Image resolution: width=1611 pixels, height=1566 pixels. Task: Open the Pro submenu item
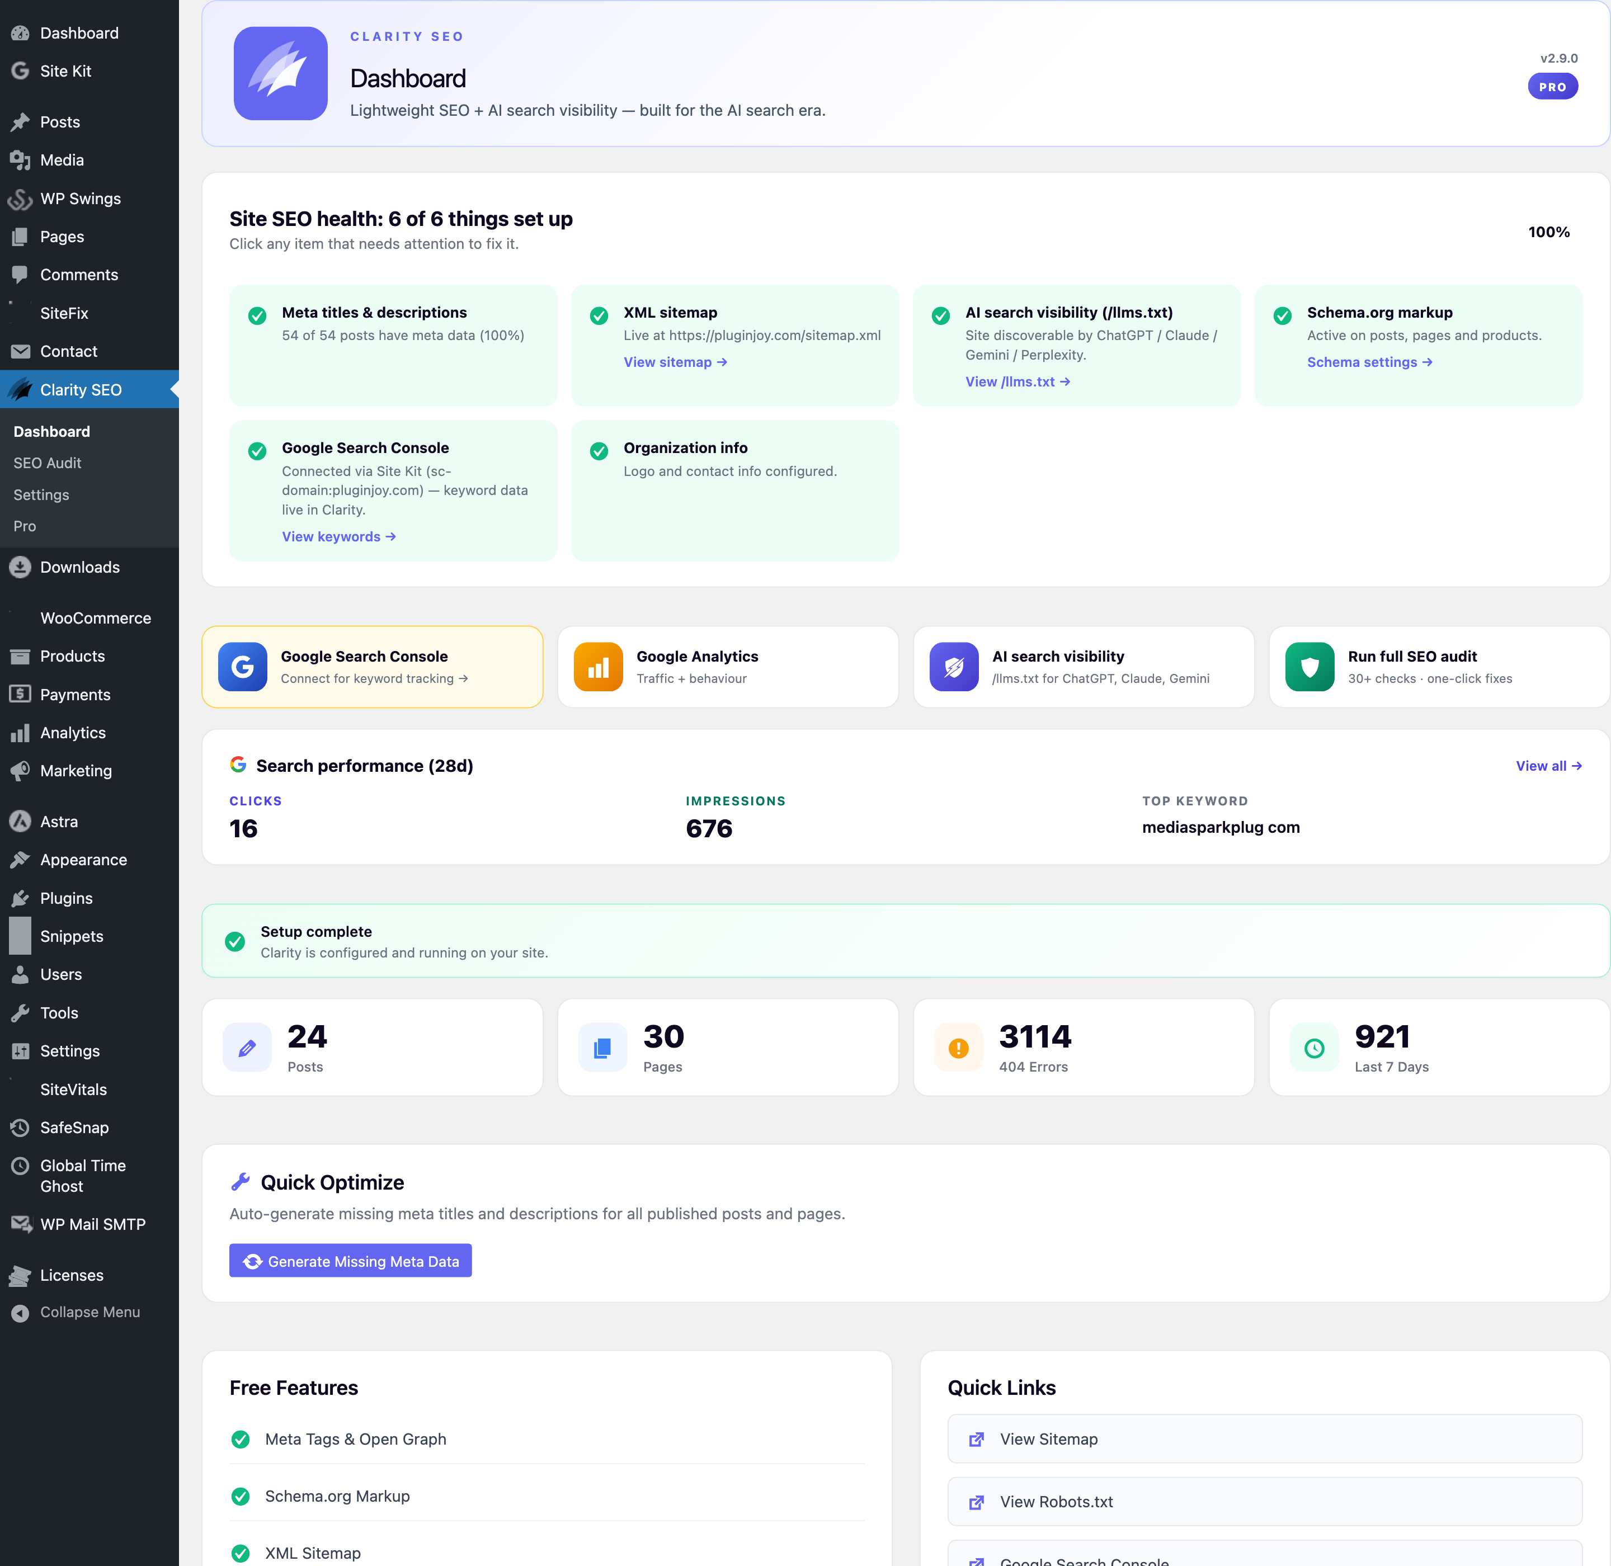tap(25, 526)
